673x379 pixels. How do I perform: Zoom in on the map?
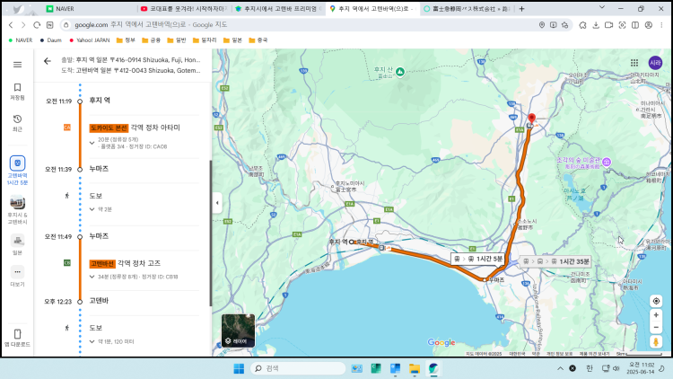pos(656,315)
